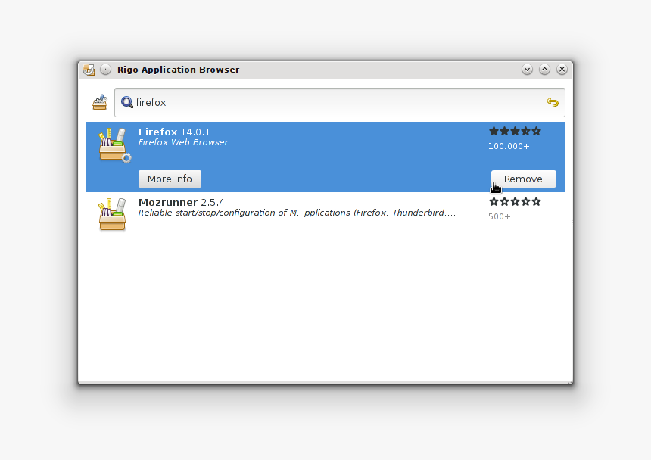Click the magnifier icon inside the search field
This screenshot has height=460, width=651.
coord(126,102)
